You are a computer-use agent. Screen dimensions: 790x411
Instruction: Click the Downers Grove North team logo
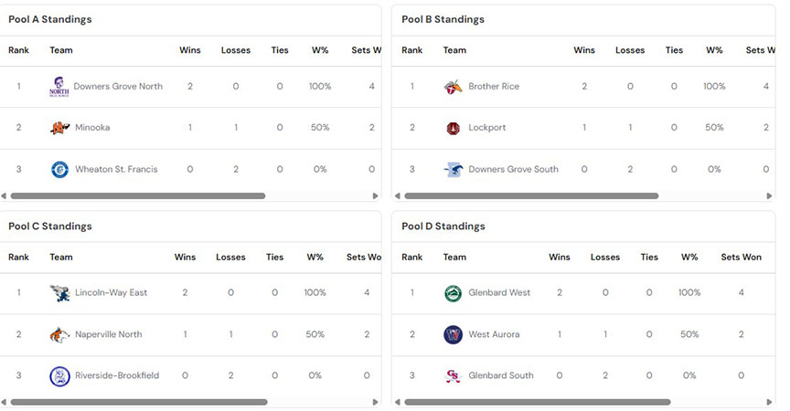coord(59,87)
